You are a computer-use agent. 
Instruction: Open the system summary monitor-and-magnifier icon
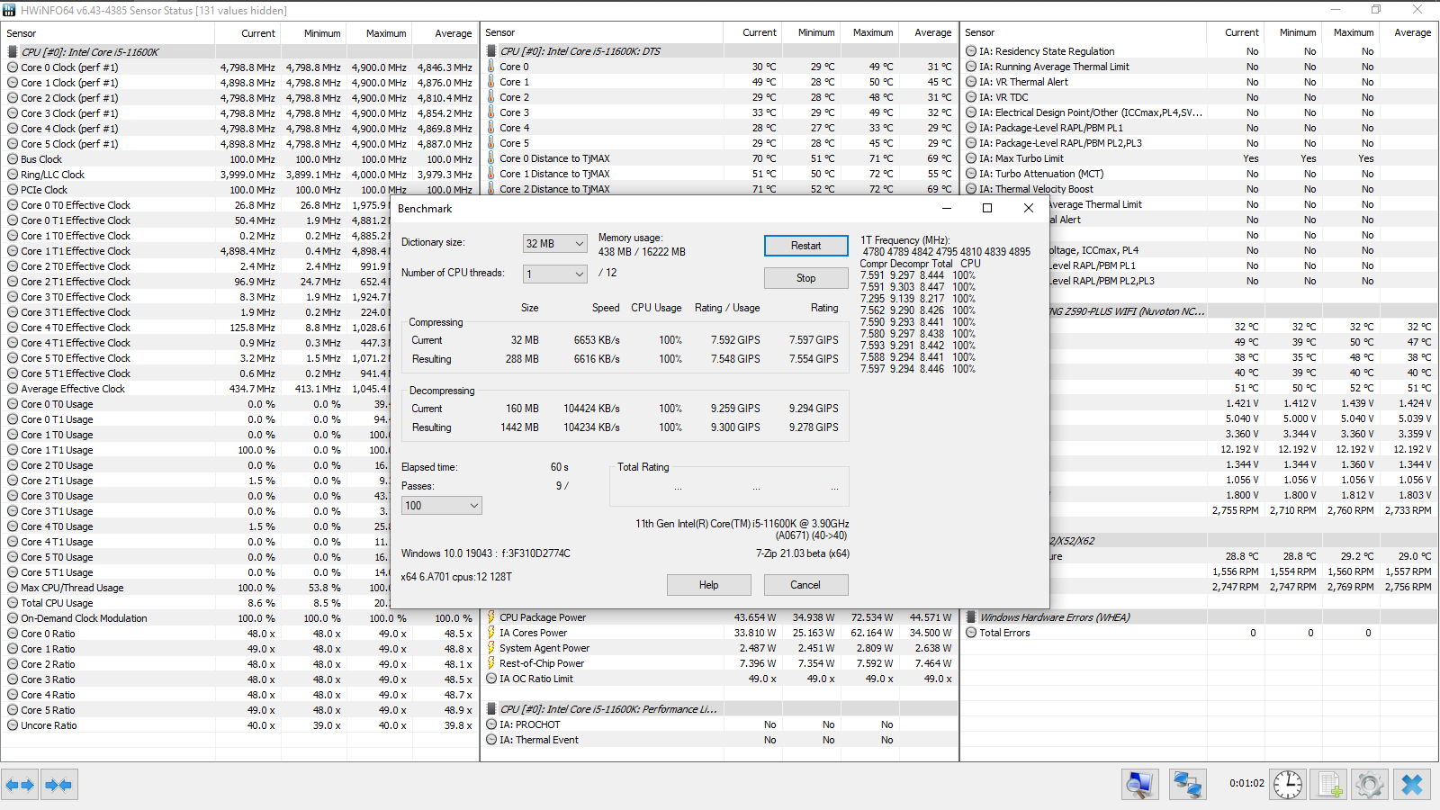[x=1140, y=785]
